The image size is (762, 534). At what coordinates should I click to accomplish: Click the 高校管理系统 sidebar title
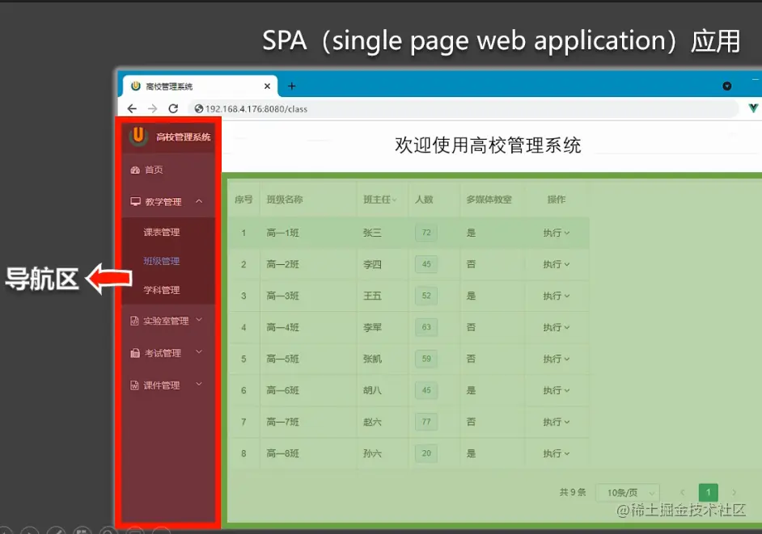click(x=183, y=137)
